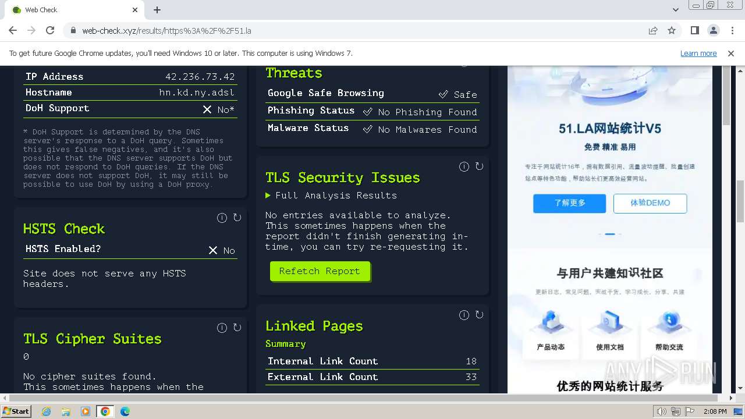Viewport: 745px width, 419px height.
Task: Click the page vertical scrollbar thumb
Action: pyautogui.click(x=740, y=201)
